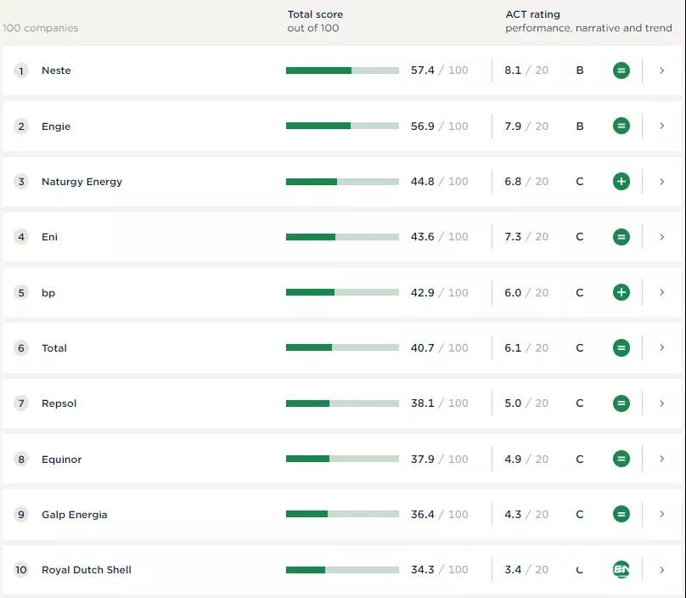The height and width of the screenshot is (598, 686).
Task: Click the equals trend icon for Total
Action: point(621,347)
